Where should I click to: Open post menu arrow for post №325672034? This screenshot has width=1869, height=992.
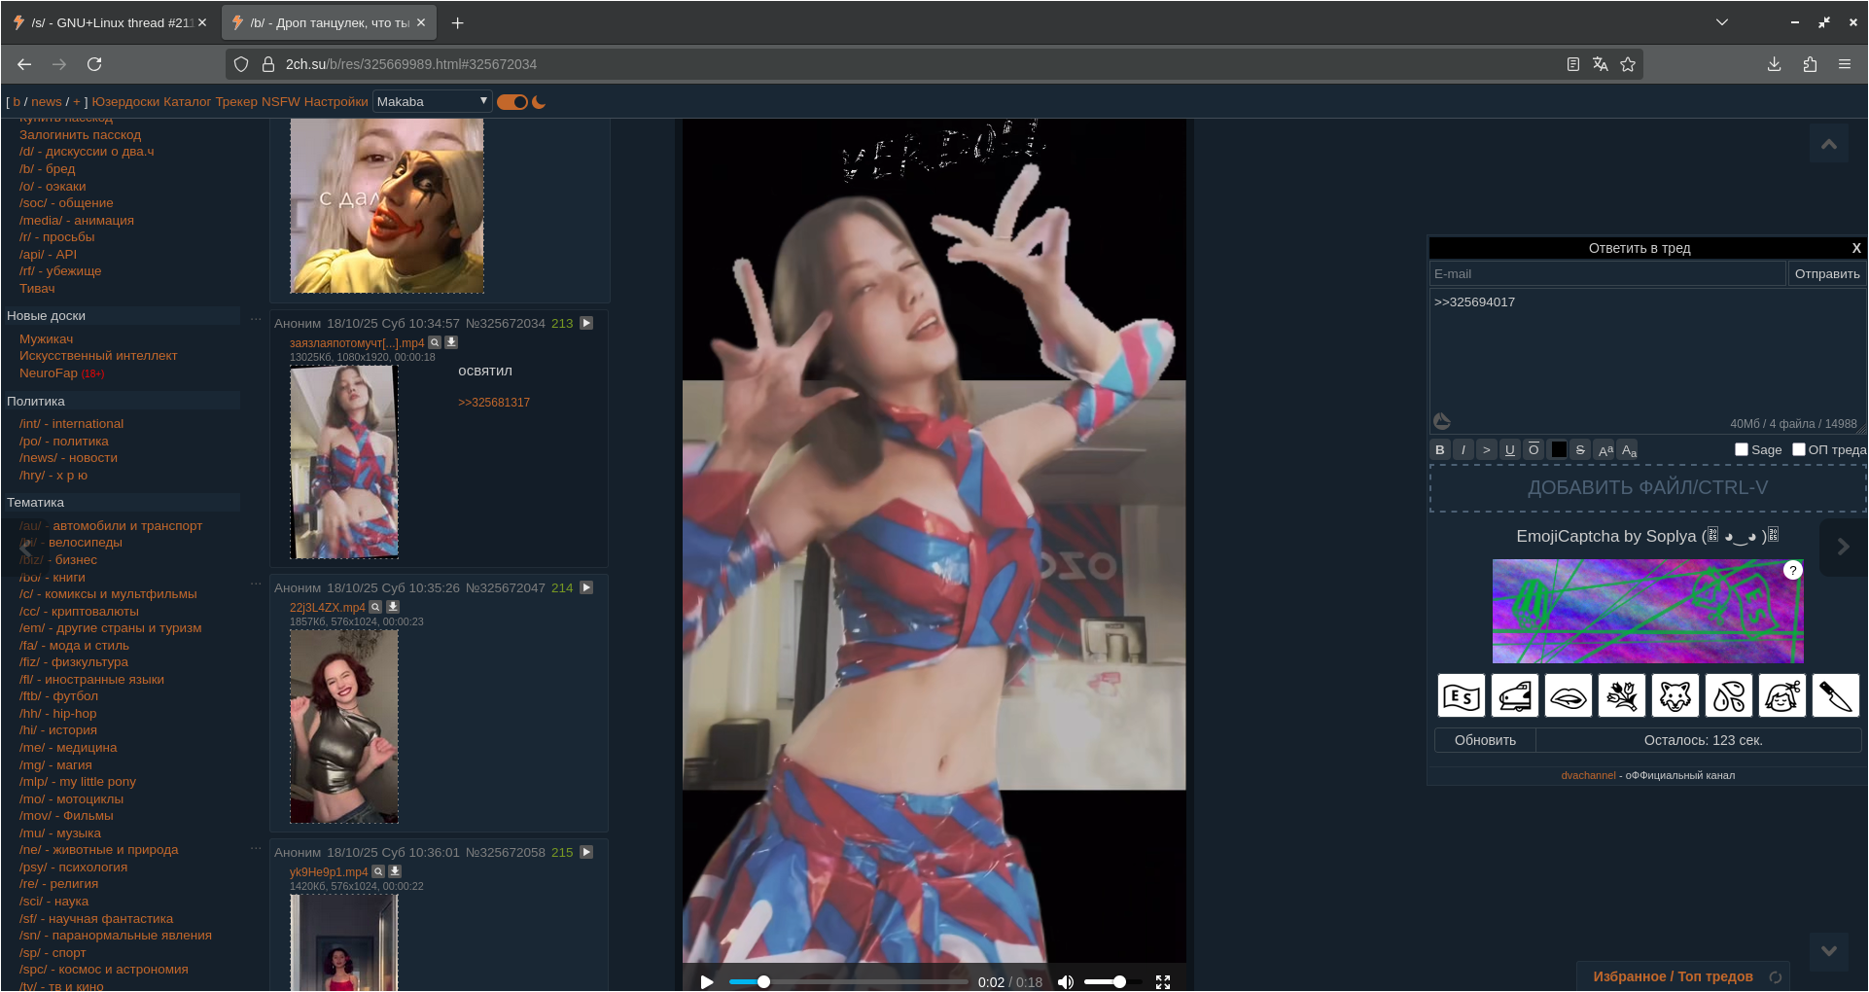point(586,323)
